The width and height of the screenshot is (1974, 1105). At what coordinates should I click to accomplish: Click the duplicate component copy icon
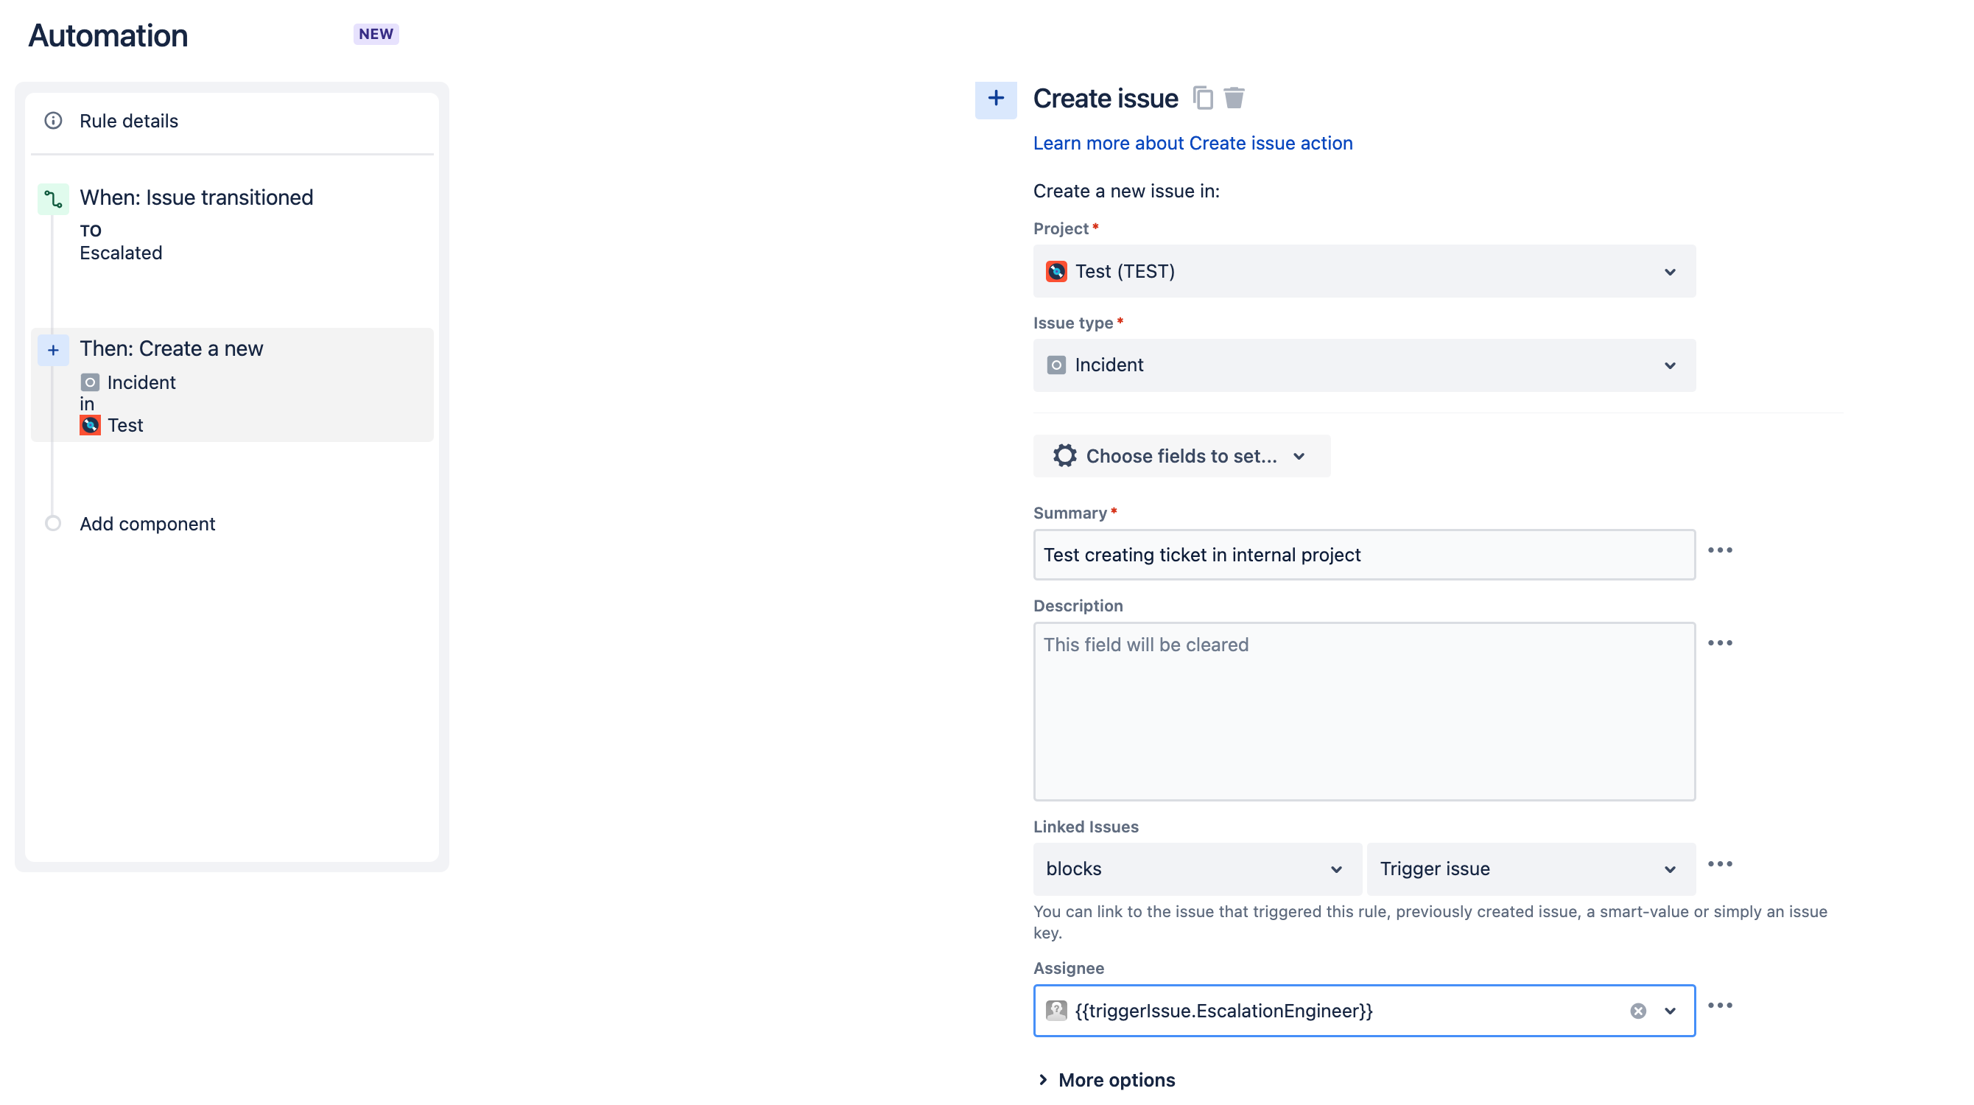1202,98
